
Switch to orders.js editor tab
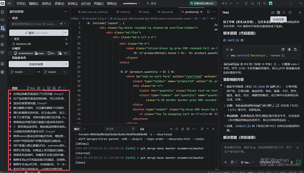(x=123, y=12)
